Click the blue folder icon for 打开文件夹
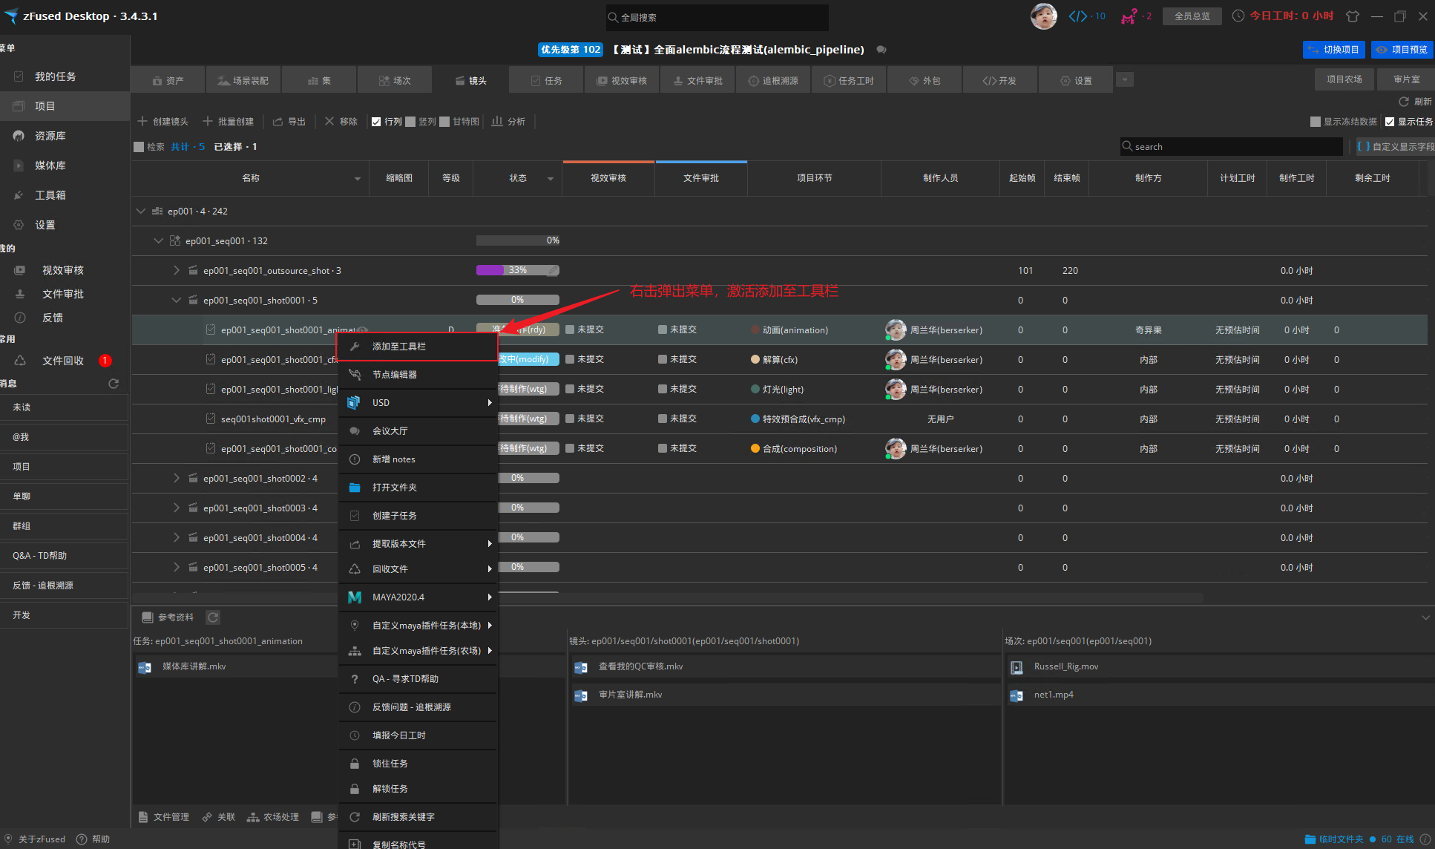Screen dimensions: 1435x849 click(355, 488)
